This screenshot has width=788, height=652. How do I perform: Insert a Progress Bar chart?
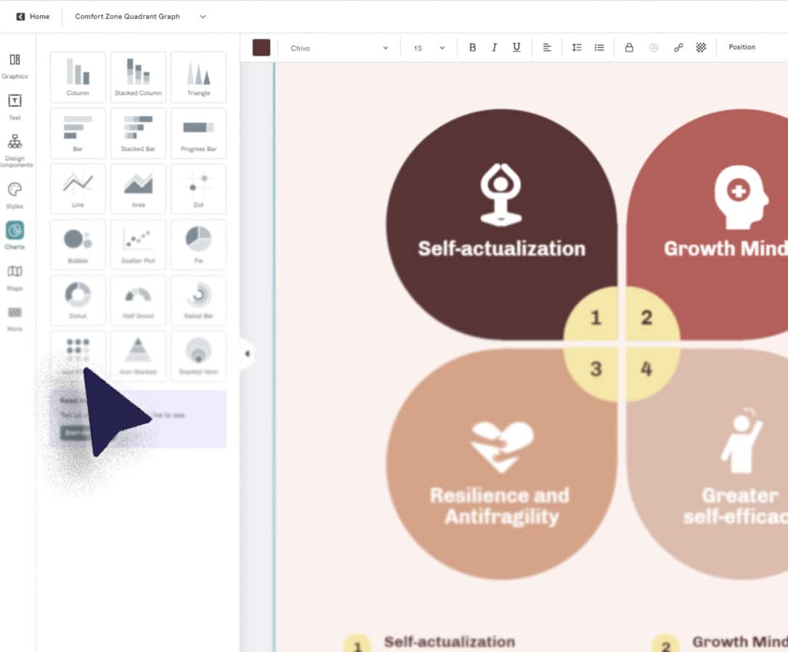point(198,133)
